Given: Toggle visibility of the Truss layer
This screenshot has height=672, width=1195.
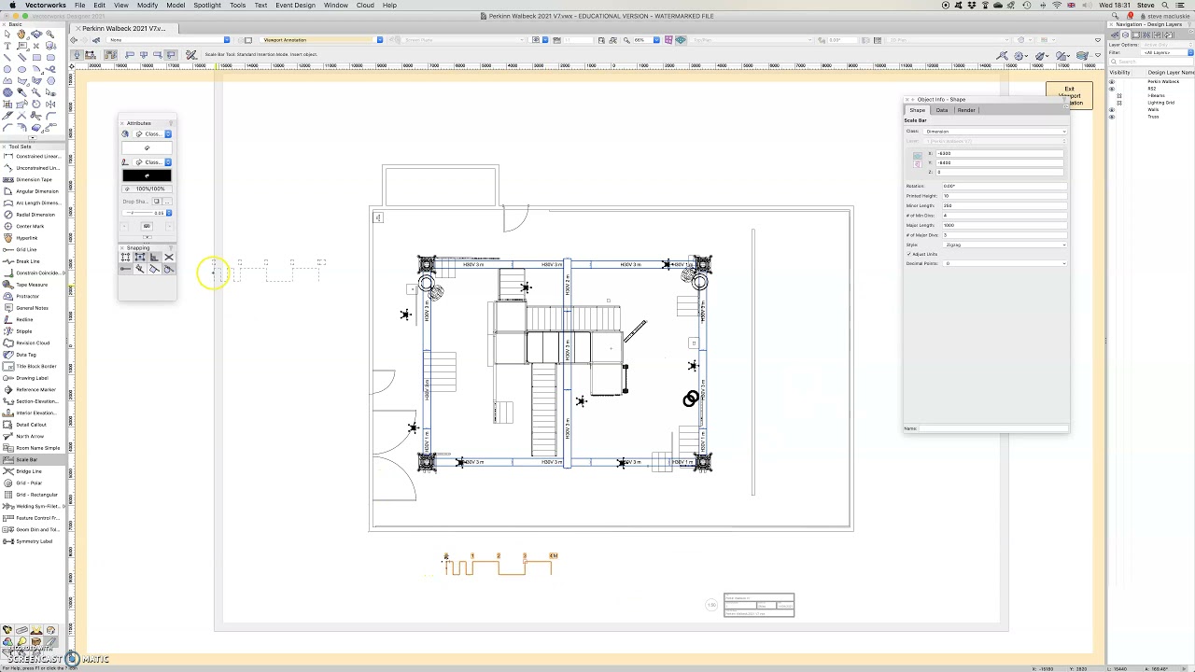Looking at the screenshot, I should click(1111, 117).
